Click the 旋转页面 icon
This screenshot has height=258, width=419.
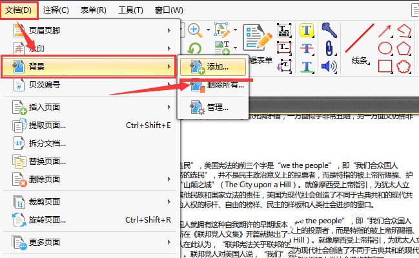coord(19,220)
